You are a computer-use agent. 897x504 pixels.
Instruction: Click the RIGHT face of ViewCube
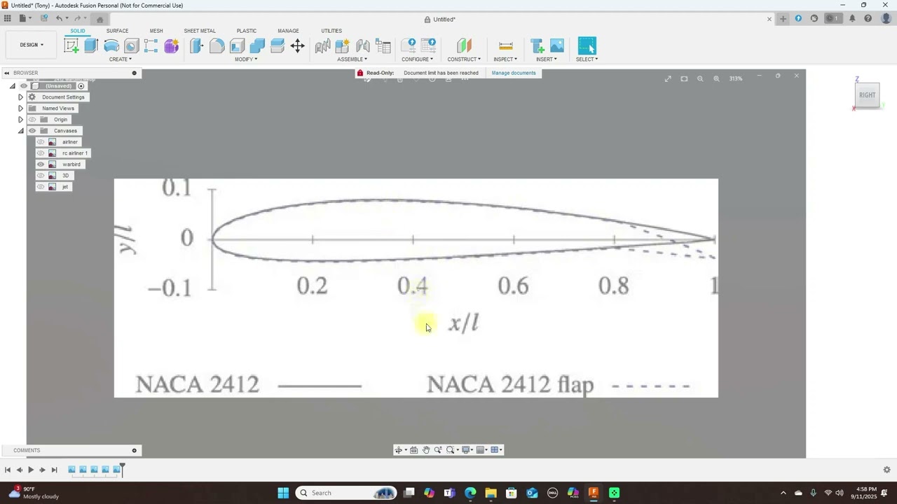click(868, 95)
